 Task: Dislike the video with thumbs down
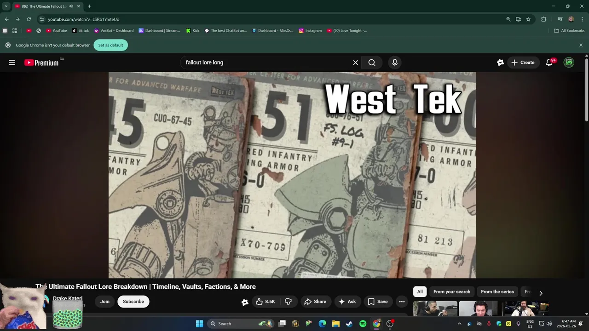coord(289,302)
